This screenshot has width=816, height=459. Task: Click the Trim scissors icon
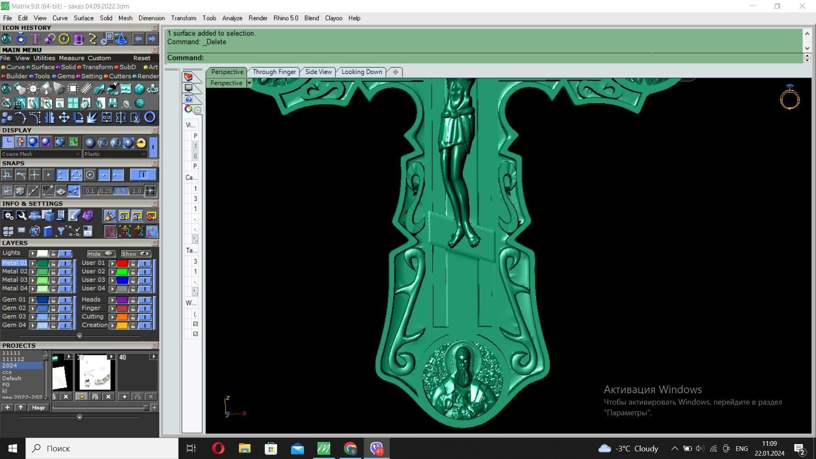coord(135,118)
